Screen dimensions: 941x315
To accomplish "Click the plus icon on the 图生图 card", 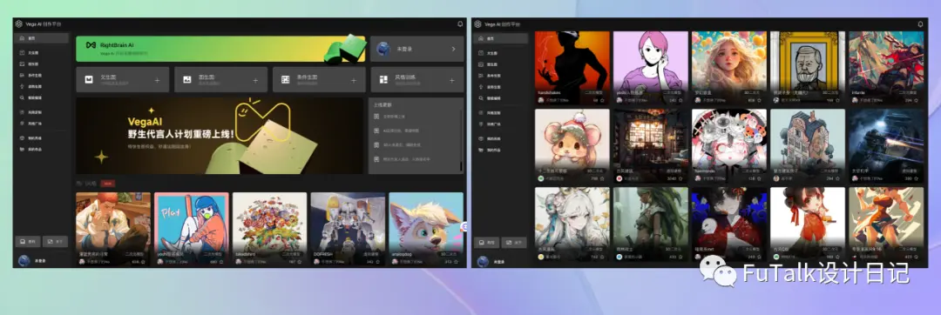I will click(255, 80).
